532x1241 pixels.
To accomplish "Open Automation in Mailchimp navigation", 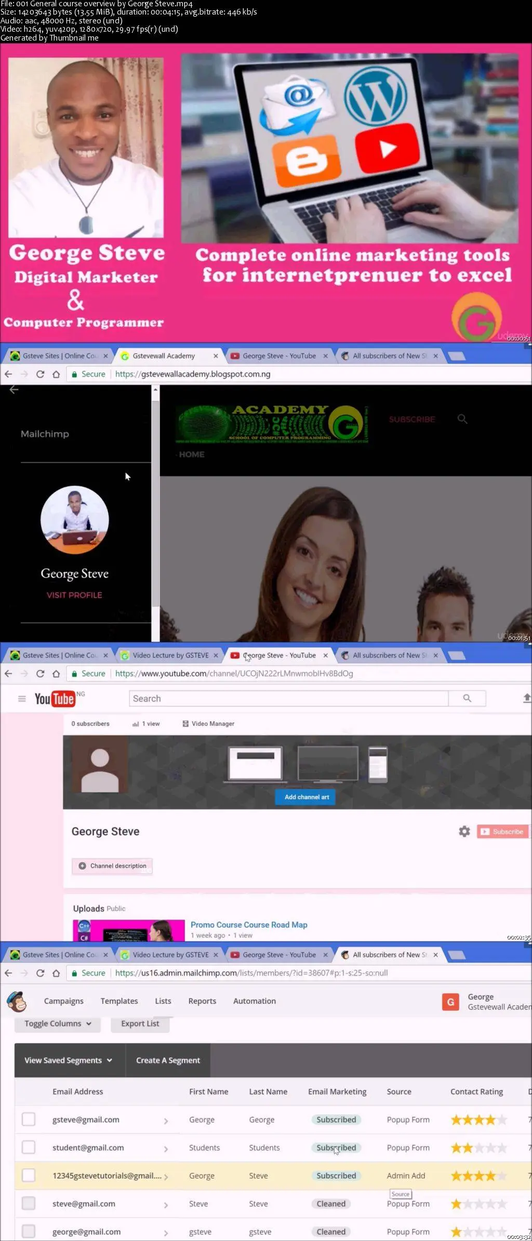I will pyautogui.click(x=255, y=1001).
